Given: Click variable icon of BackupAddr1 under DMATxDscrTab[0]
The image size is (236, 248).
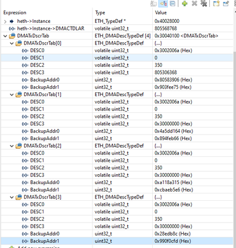Looking at the screenshot, I should pyautogui.click(x=25, y=87).
